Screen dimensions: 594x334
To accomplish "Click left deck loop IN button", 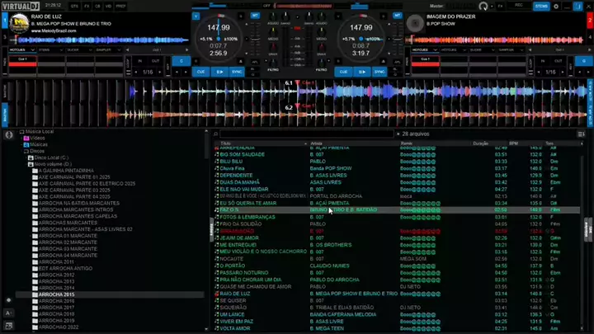I will 139,61.
